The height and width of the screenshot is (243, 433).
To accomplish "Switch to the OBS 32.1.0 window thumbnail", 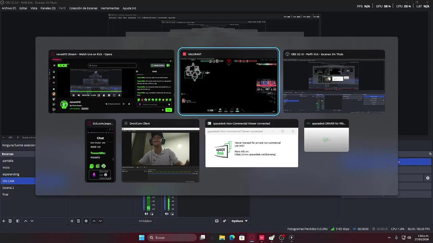I will click(334, 82).
